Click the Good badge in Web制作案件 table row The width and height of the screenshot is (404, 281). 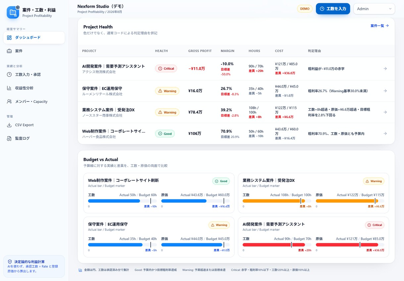click(165, 134)
